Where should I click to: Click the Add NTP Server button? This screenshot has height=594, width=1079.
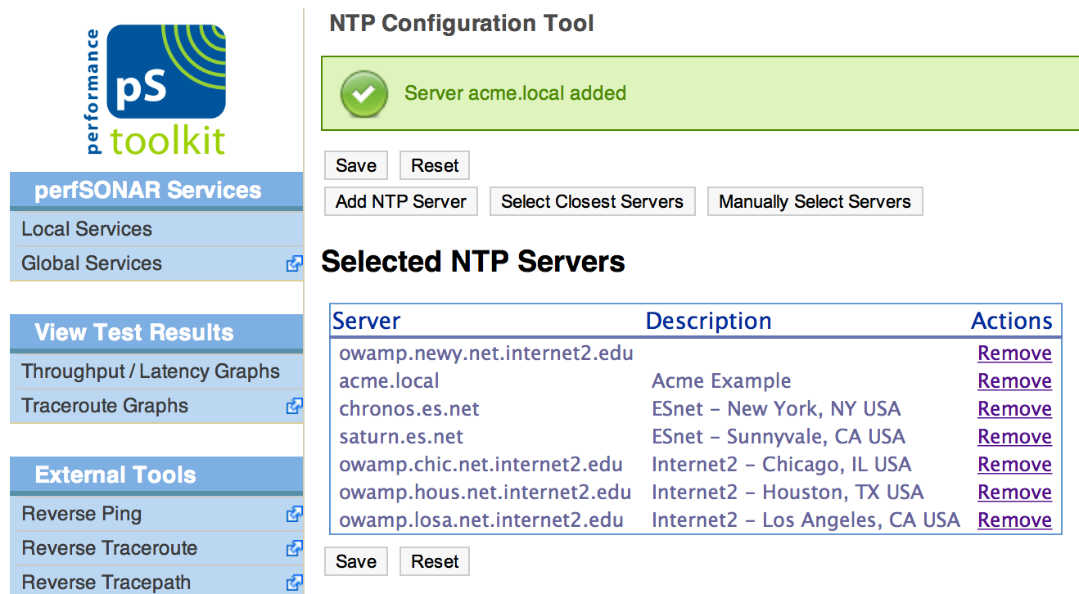pos(401,201)
